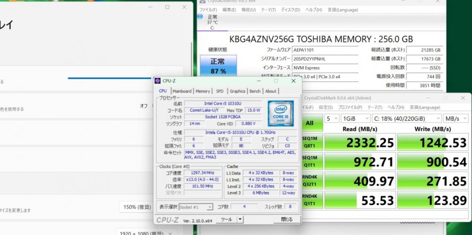Click the interface field NVM Express
The width and height of the screenshot is (472, 235).
pyautogui.click(x=325, y=68)
